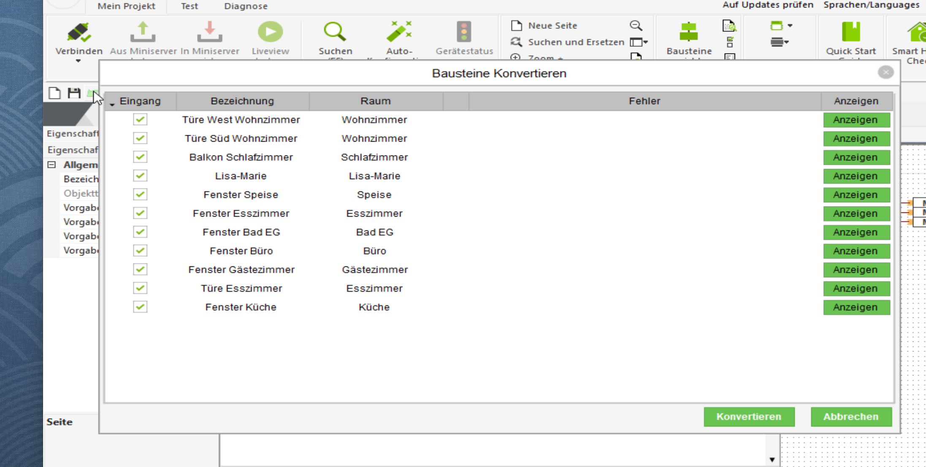926x467 pixels.
Task: Open Suchen magnifier tool
Action: tap(335, 32)
